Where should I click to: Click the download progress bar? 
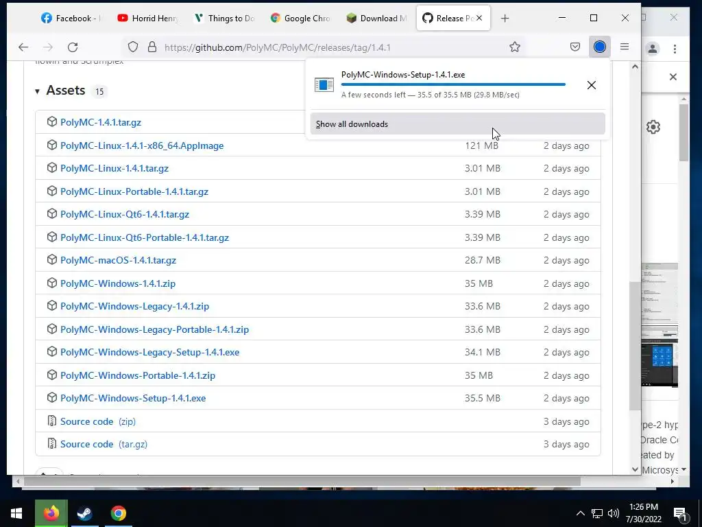click(x=453, y=84)
